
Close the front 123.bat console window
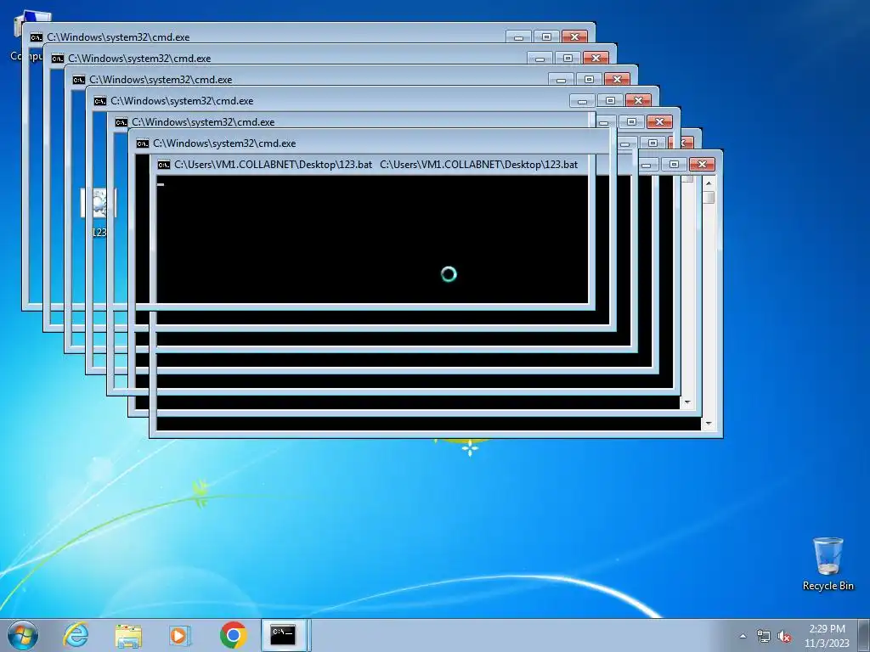tap(702, 165)
